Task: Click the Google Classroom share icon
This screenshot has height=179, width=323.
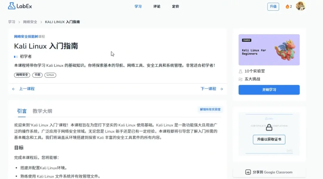Action: [248, 172]
